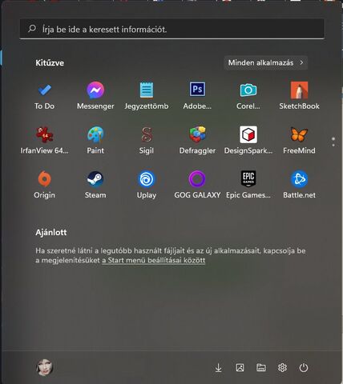This screenshot has width=343, height=384.
Task: Launch SketchBook app
Action: (x=299, y=95)
